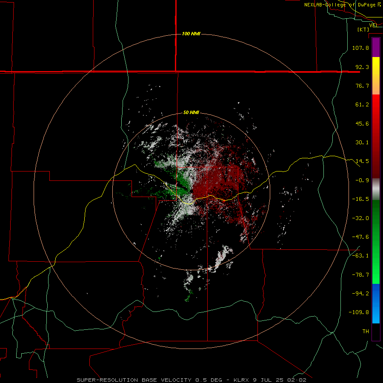Viewport: 383px width, 383px height.
Task: Click the TH threshold label on the scale
Action: click(x=366, y=332)
